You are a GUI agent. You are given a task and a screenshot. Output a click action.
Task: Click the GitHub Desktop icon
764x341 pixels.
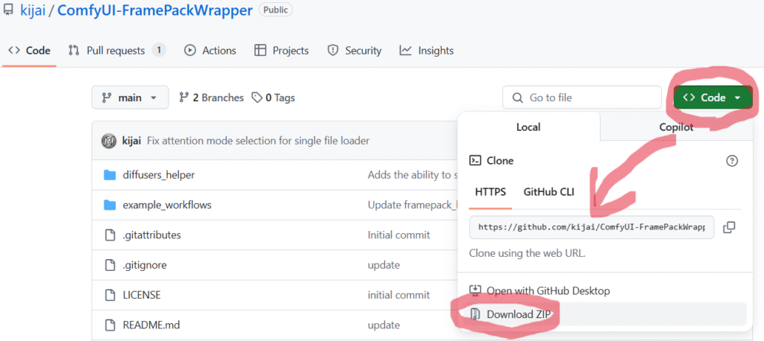tap(475, 291)
